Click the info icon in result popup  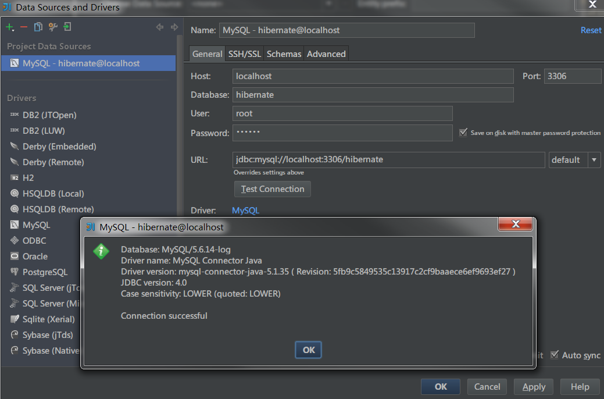click(101, 251)
